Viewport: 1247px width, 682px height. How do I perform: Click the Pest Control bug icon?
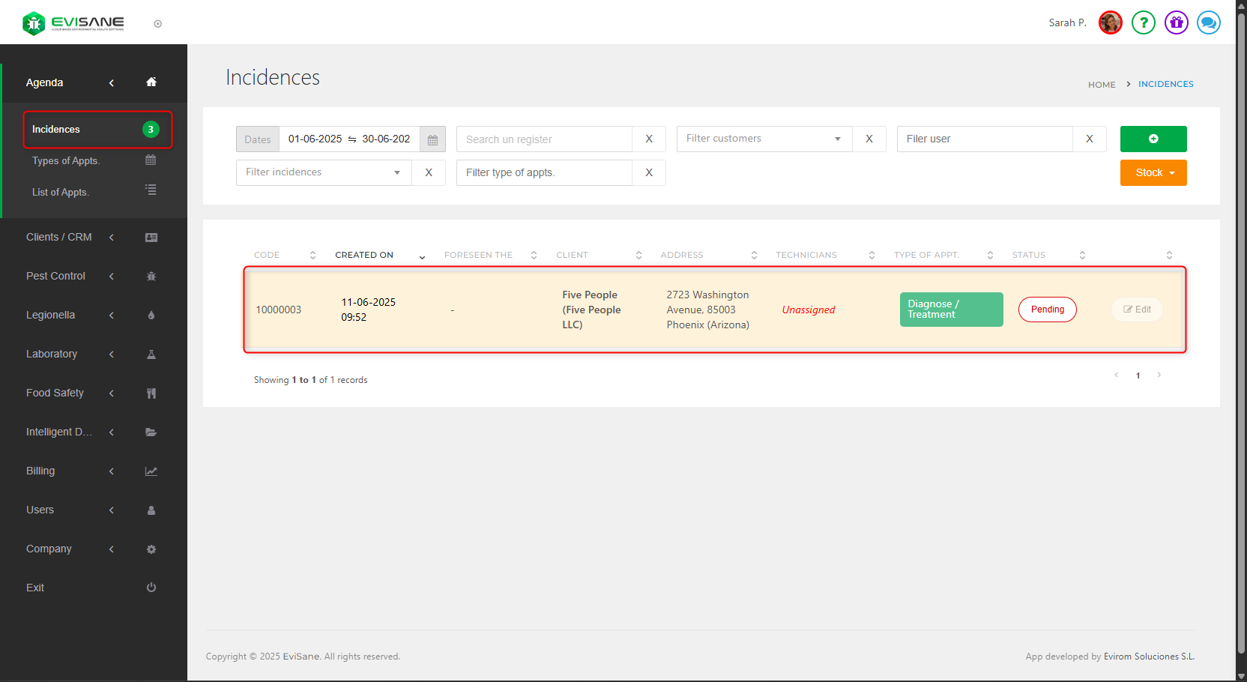click(151, 277)
